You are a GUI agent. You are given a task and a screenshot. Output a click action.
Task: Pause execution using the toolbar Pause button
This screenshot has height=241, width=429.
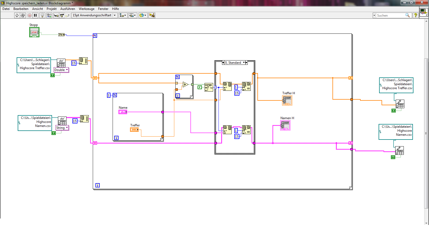click(x=35, y=16)
